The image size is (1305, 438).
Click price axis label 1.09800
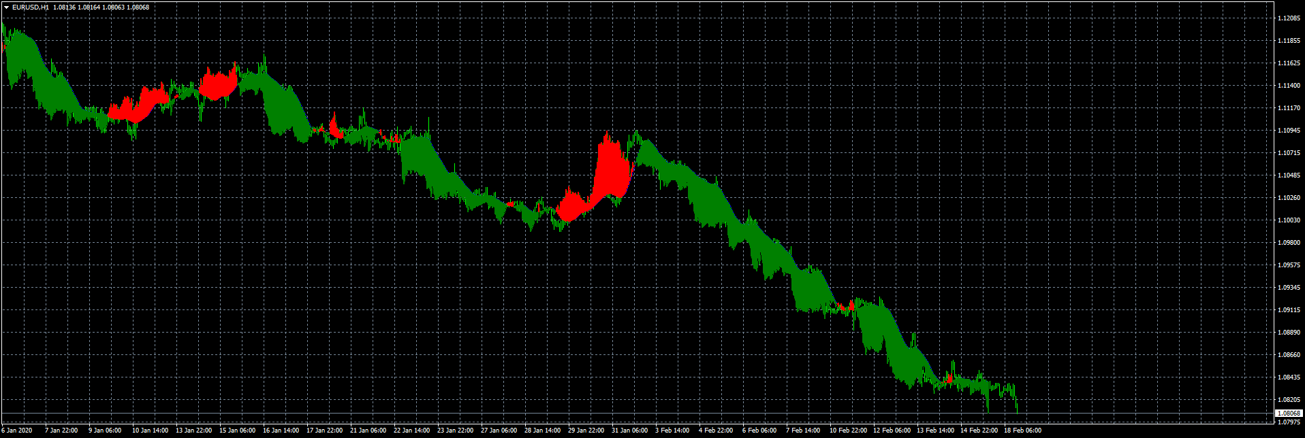(1290, 243)
